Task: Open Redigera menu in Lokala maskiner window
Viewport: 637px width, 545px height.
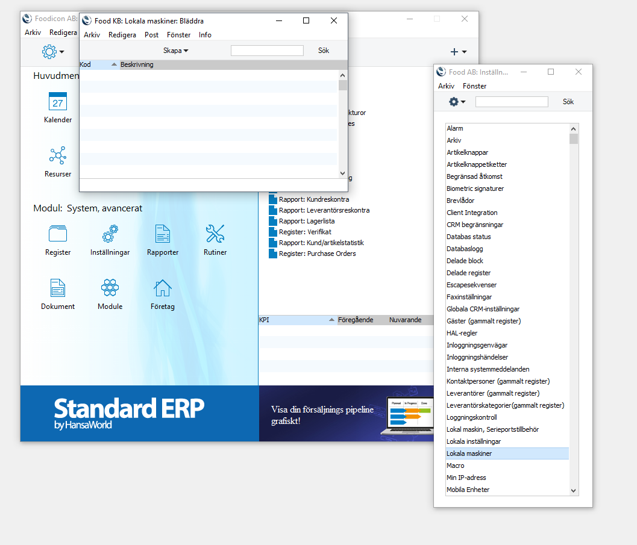Action: click(x=122, y=35)
